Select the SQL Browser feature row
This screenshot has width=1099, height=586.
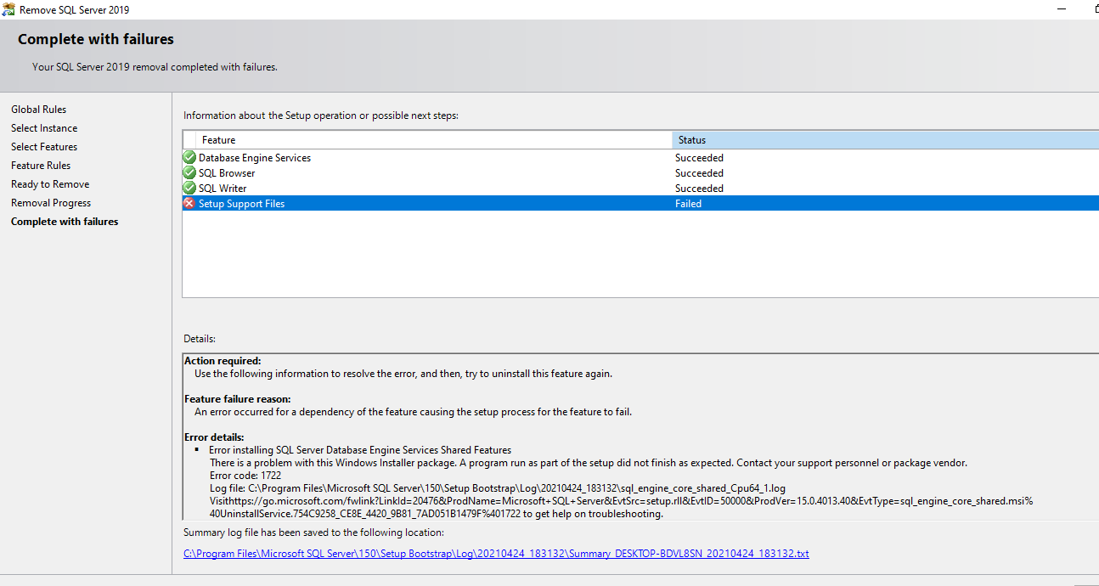point(640,172)
